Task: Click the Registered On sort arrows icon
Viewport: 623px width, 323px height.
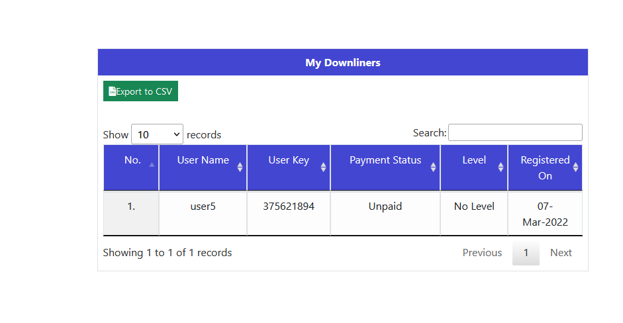Action: [575, 167]
